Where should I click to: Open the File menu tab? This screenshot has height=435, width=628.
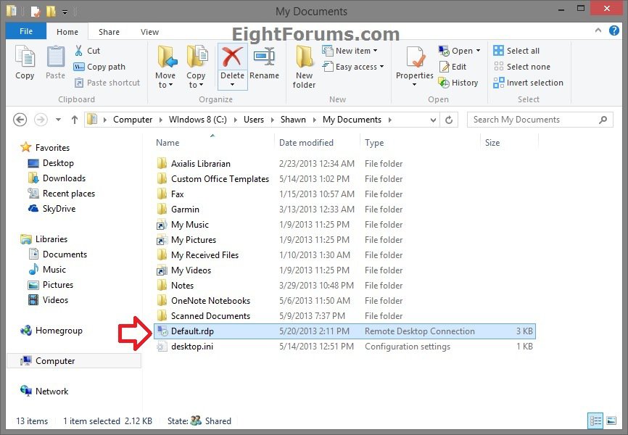[x=26, y=32]
